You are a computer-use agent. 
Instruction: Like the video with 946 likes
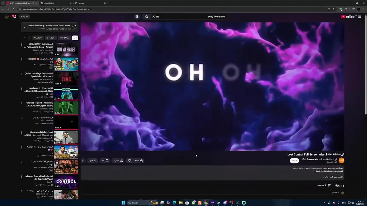pyautogui.click(x=139, y=161)
